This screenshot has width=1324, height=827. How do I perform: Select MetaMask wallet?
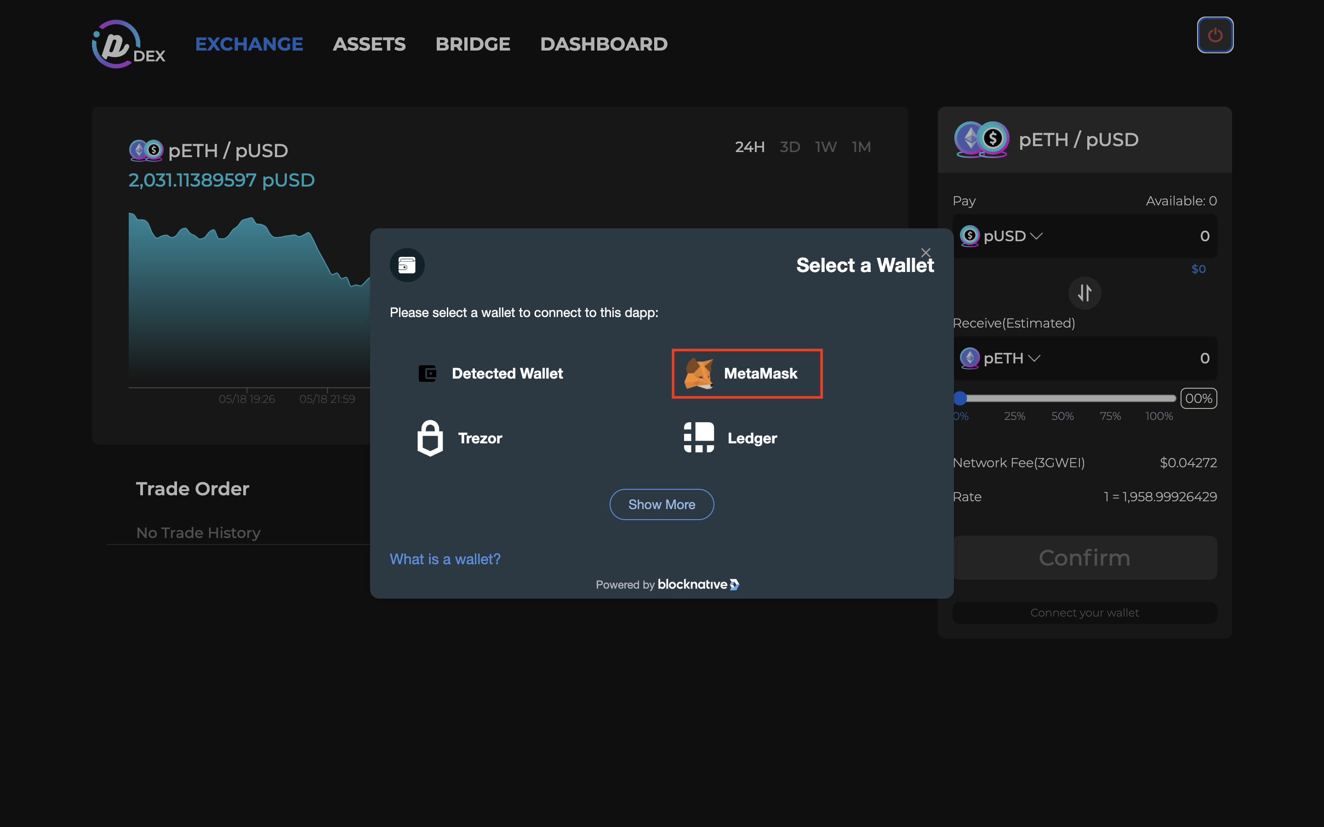point(747,374)
